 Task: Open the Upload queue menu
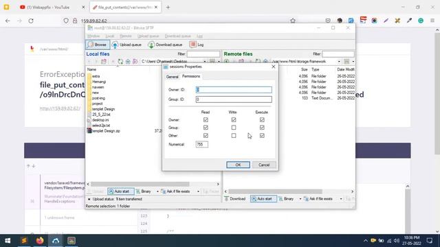coord(148,36)
